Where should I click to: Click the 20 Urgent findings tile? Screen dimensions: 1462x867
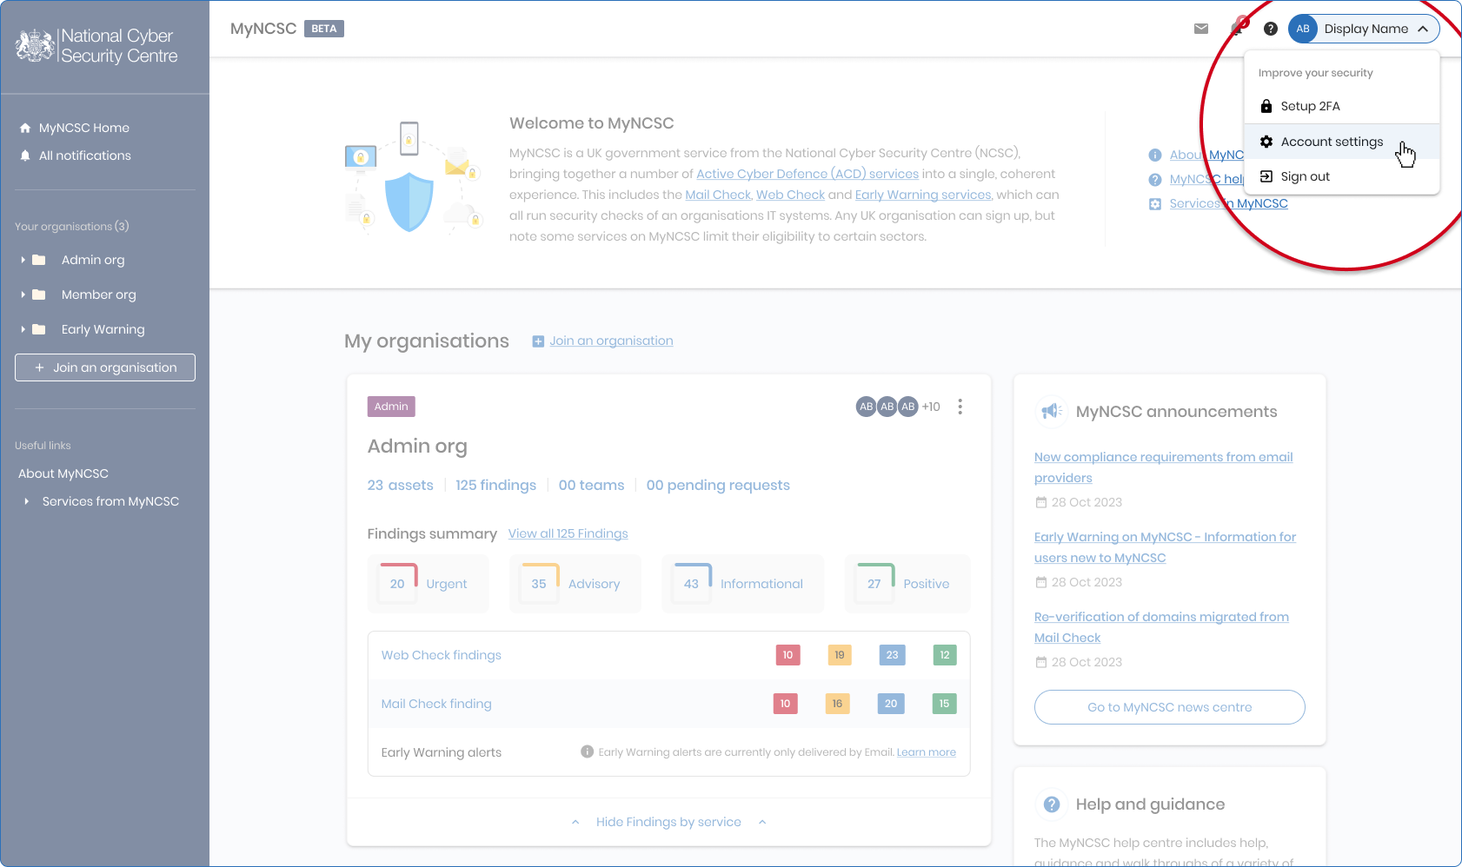(428, 584)
